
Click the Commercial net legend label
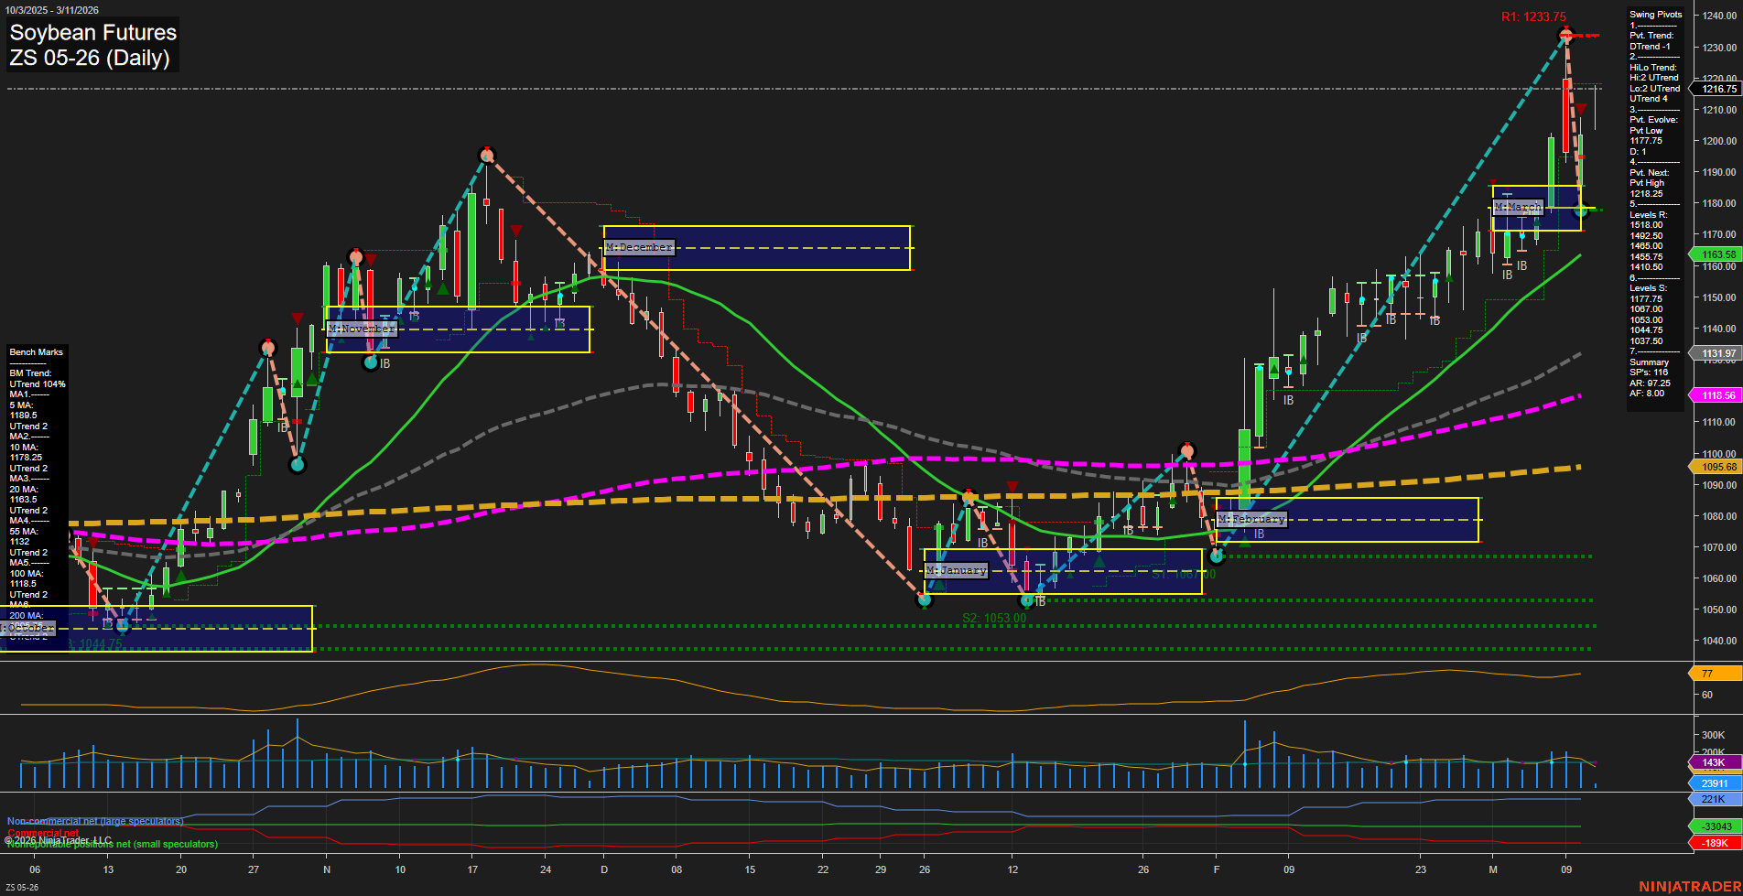pyautogui.click(x=42, y=834)
